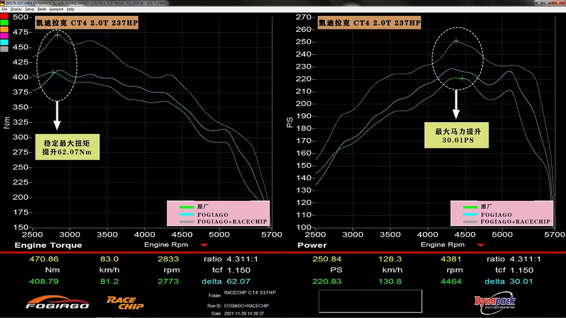Screen dimensions: 566x318
Task: Select the cyan run color swatch
Action: click(x=4, y=42)
